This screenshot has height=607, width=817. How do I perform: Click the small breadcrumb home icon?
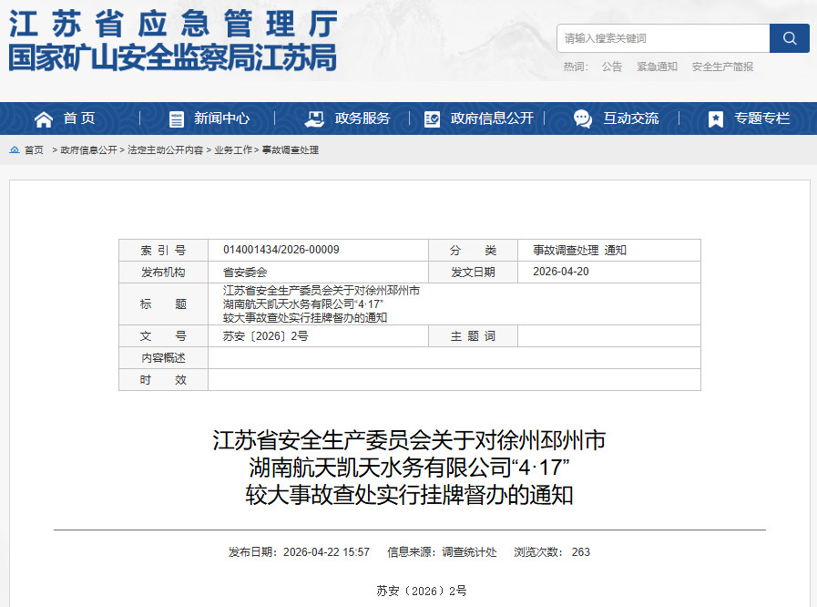coord(15,149)
